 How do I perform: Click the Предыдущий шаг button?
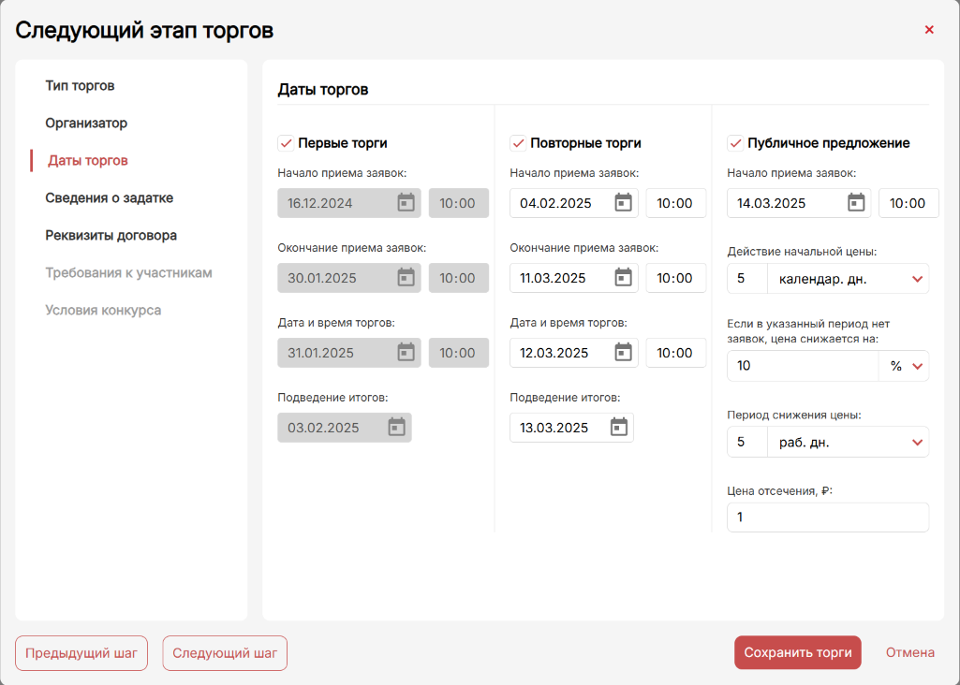[81, 653]
